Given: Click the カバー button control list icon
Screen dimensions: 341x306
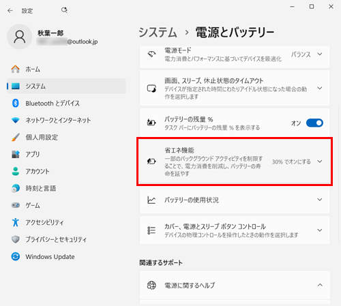Looking at the screenshot, I should coord(151,230).
